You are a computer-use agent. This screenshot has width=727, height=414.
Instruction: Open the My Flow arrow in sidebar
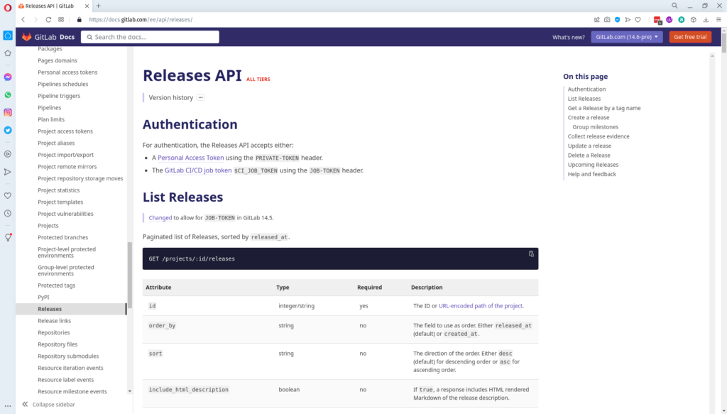8,172
